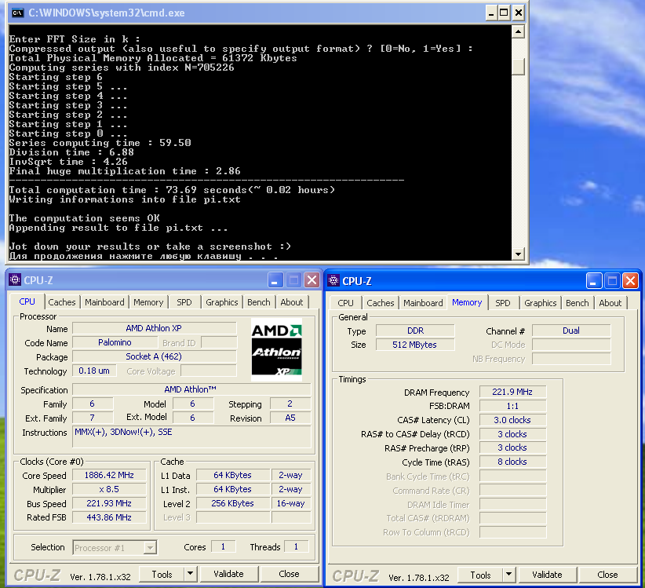This screenshot has height=588, width=645.
Task: Click the Rated FSB value 443.86 MHz
Action: (109, 517)
